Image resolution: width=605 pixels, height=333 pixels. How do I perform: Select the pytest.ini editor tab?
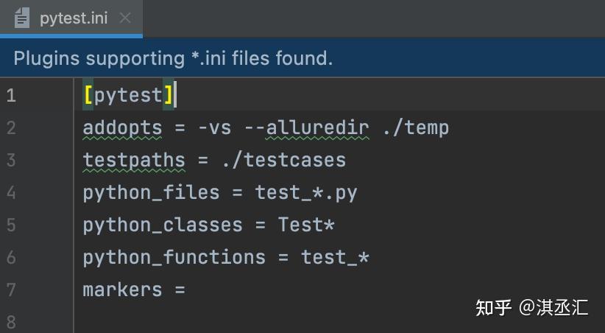[x=71, y=18]
